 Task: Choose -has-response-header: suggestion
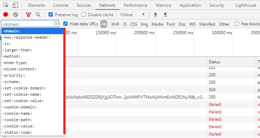click(32, 37)
